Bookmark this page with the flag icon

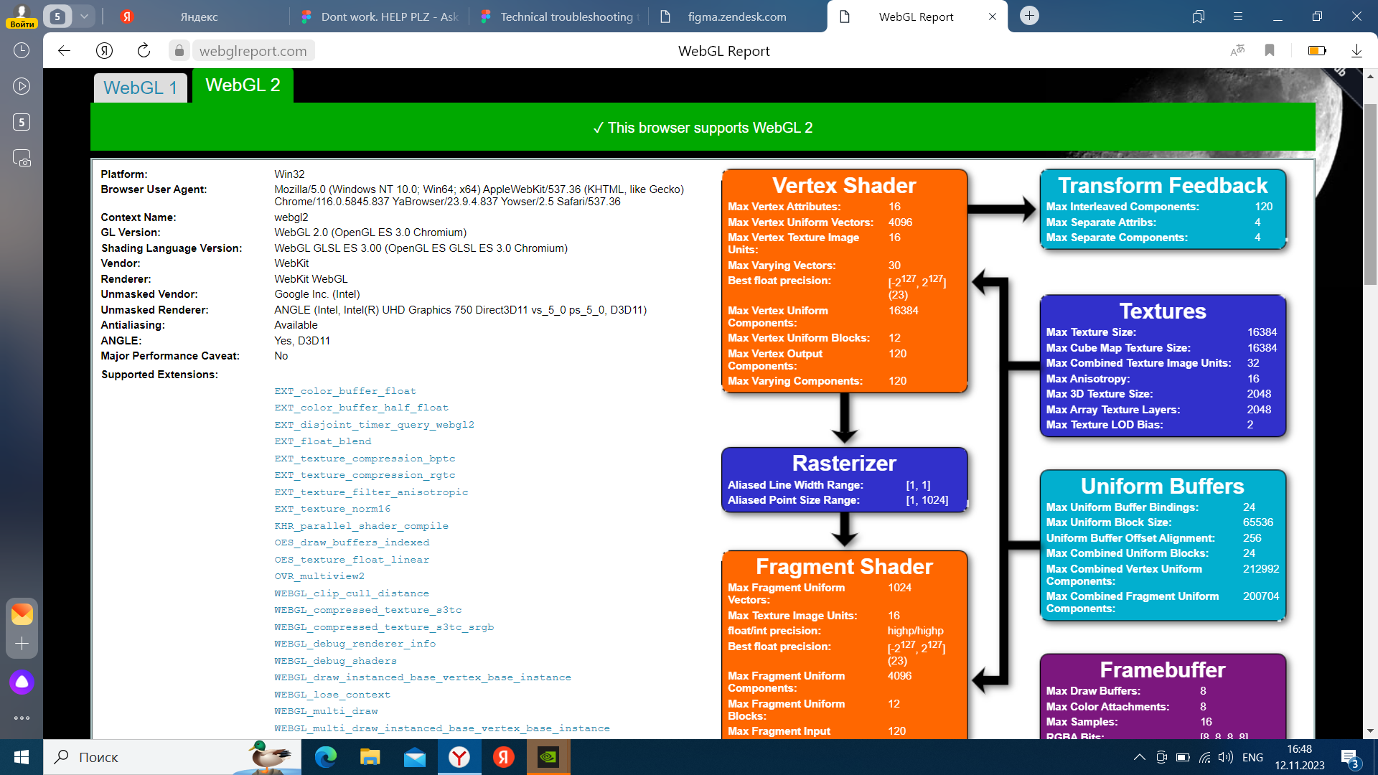[1270, 50]
